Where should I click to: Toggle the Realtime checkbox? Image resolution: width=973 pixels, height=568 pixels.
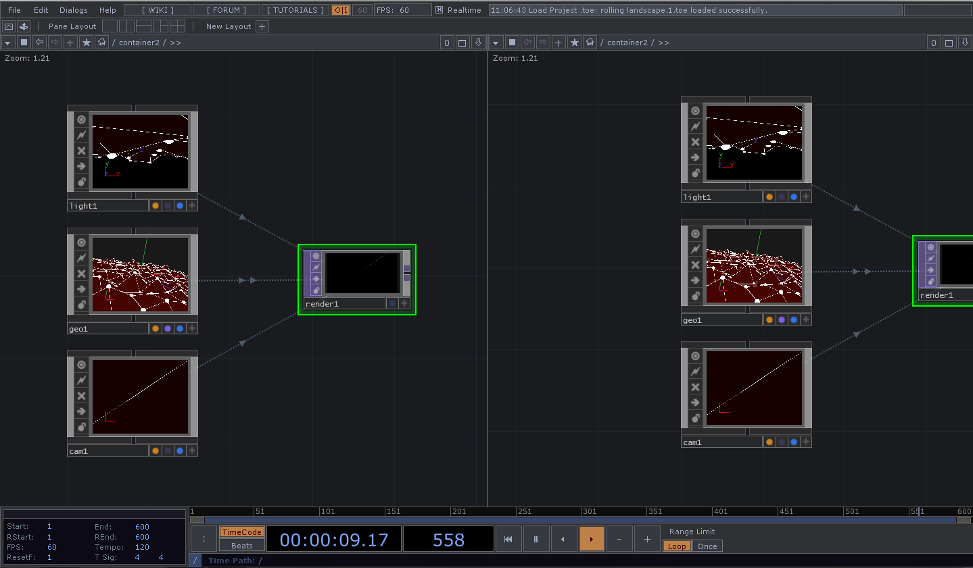440,10
